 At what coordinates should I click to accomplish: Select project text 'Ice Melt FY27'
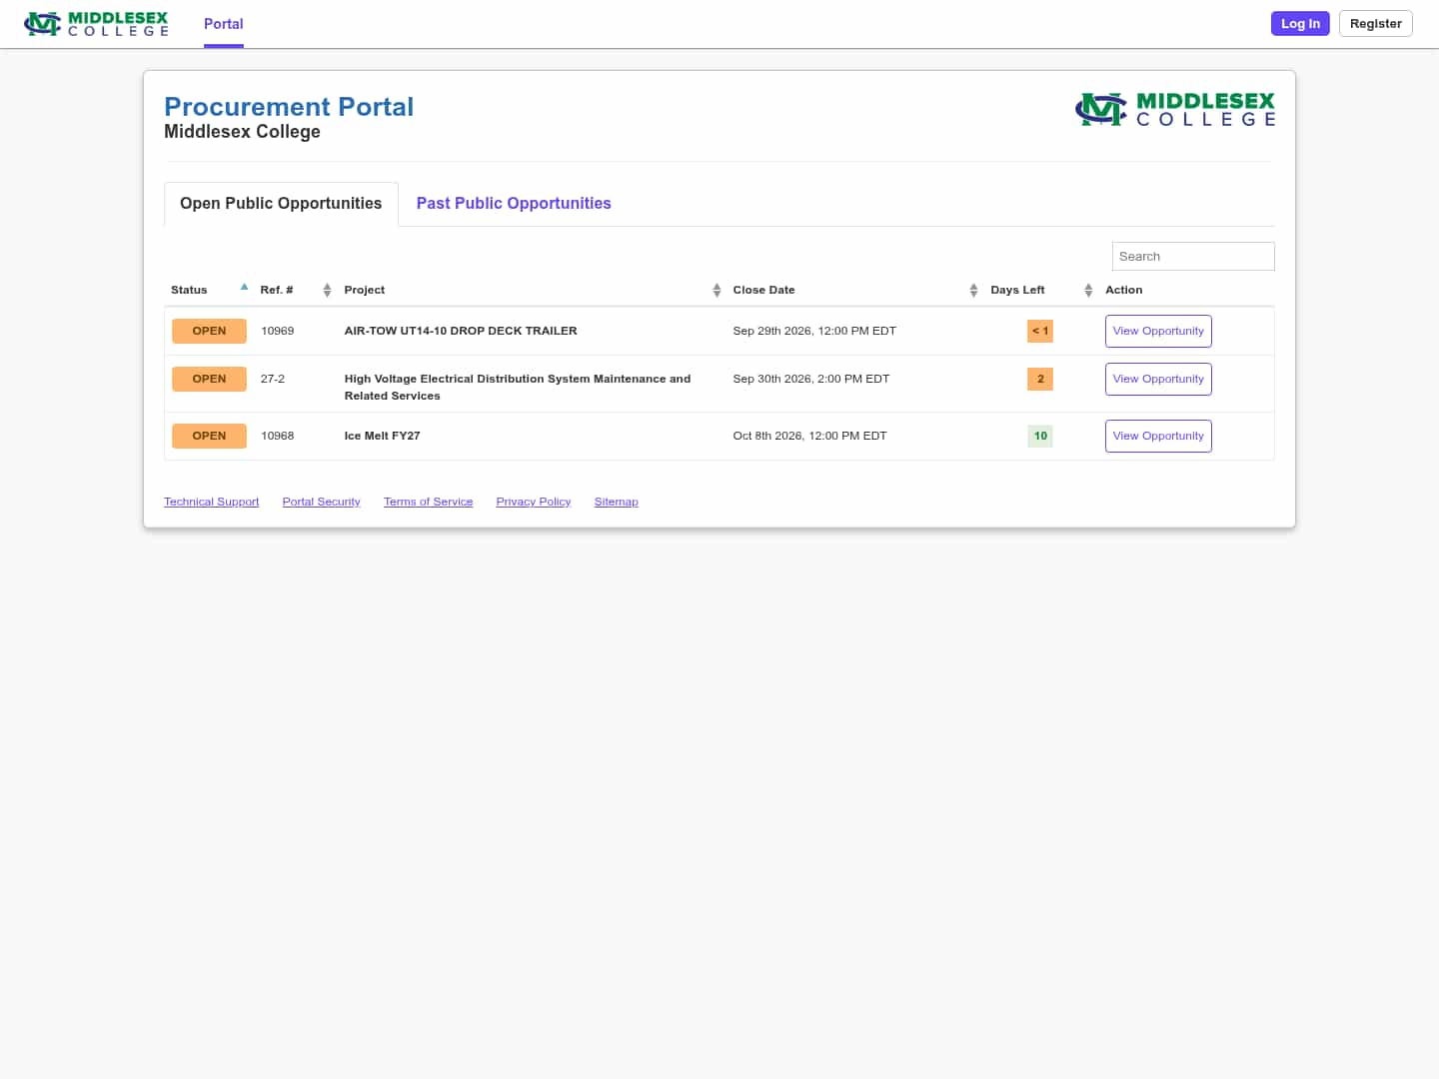coord(382,436)
